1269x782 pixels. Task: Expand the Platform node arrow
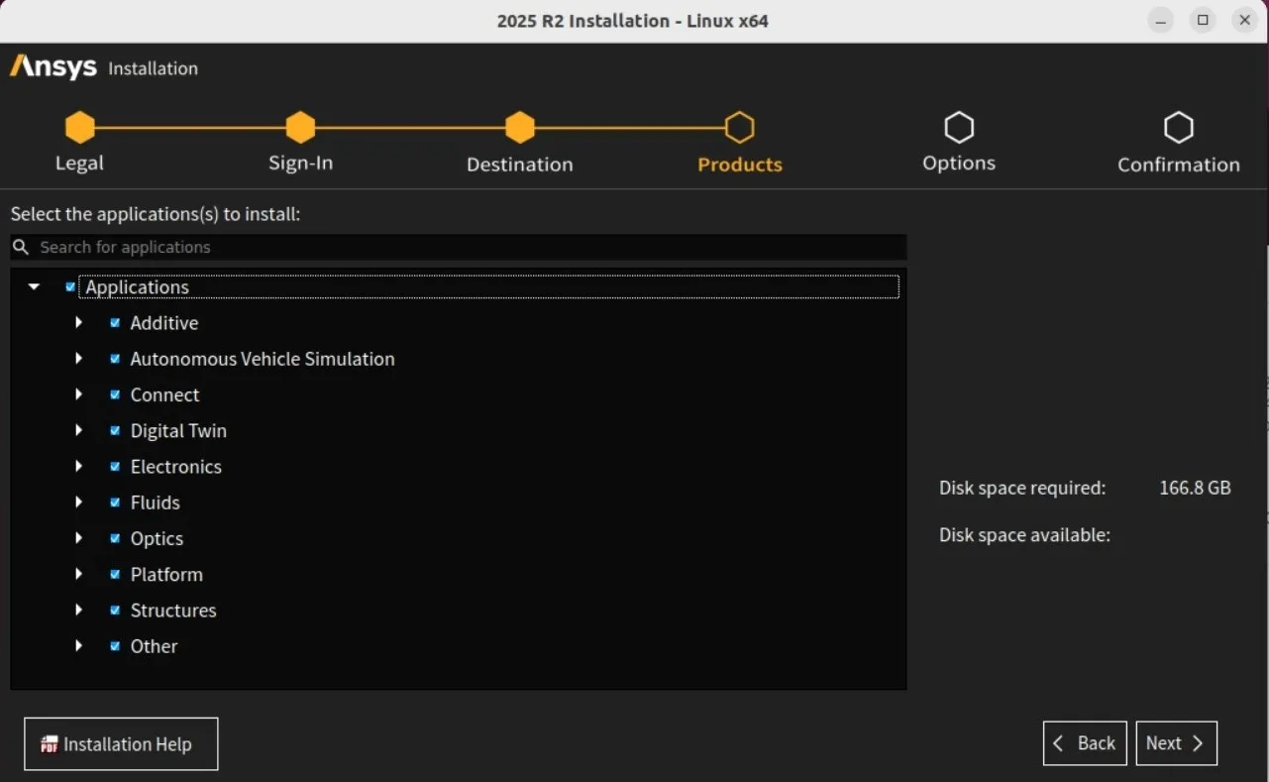tap(79, 575)
